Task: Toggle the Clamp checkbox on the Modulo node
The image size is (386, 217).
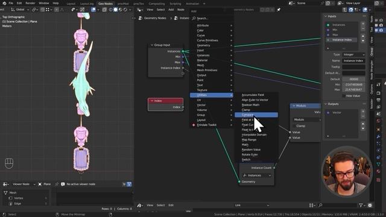Action: (294, 126)
